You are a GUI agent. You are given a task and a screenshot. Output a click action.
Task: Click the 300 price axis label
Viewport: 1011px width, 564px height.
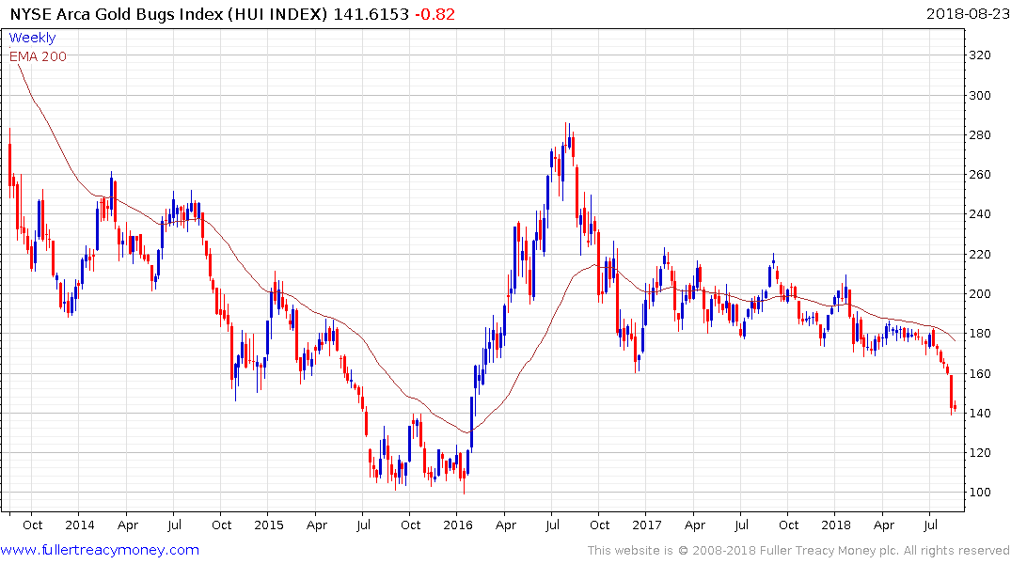click(x=980, y=95)
